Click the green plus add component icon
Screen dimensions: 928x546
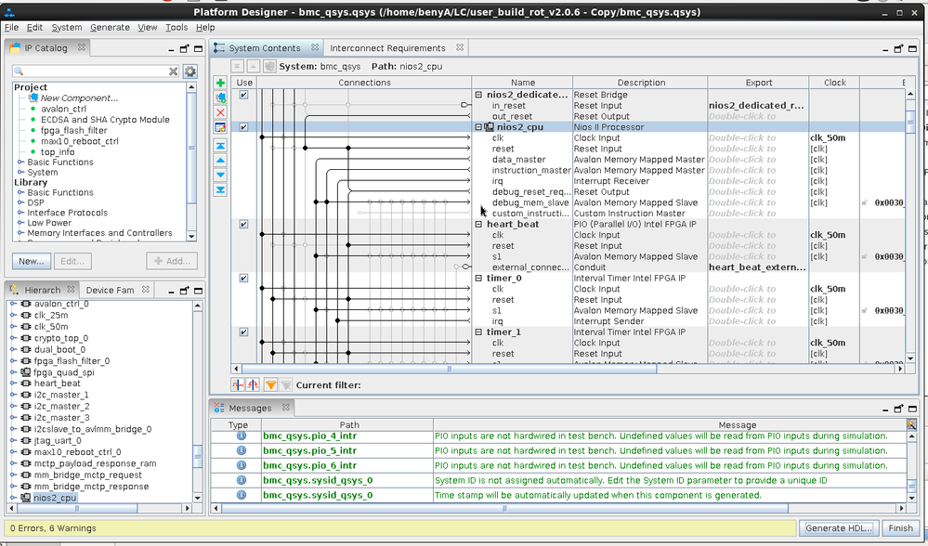tap(220, 84)
